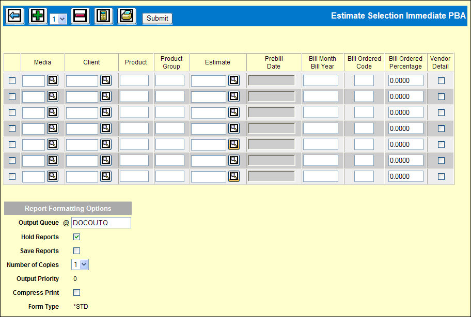471x317 pixels.
Task: Open Estimate lookup in the seventh row
Action: 234,176
